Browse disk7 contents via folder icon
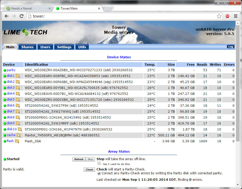Image resolution: width=242 pixels, height=189 pixels. pyautogui.click(x=18, y=112)
